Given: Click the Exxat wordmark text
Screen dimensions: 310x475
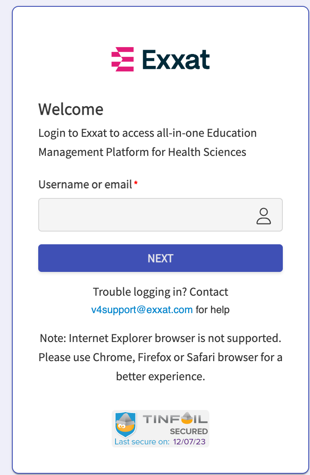Looking at the screenshot, I should tap(176, 59).
